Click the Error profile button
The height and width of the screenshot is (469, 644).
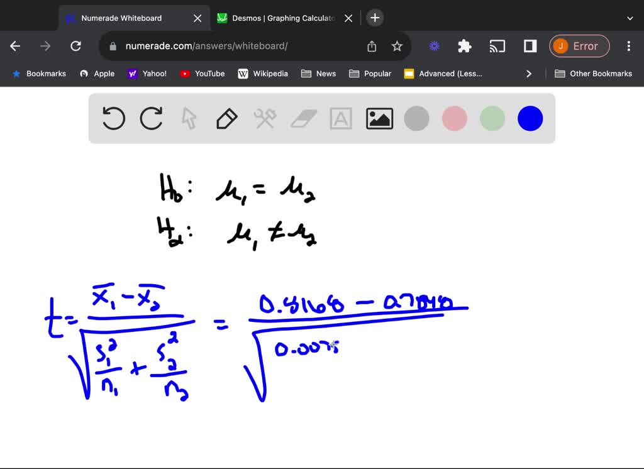click(579, 46)
